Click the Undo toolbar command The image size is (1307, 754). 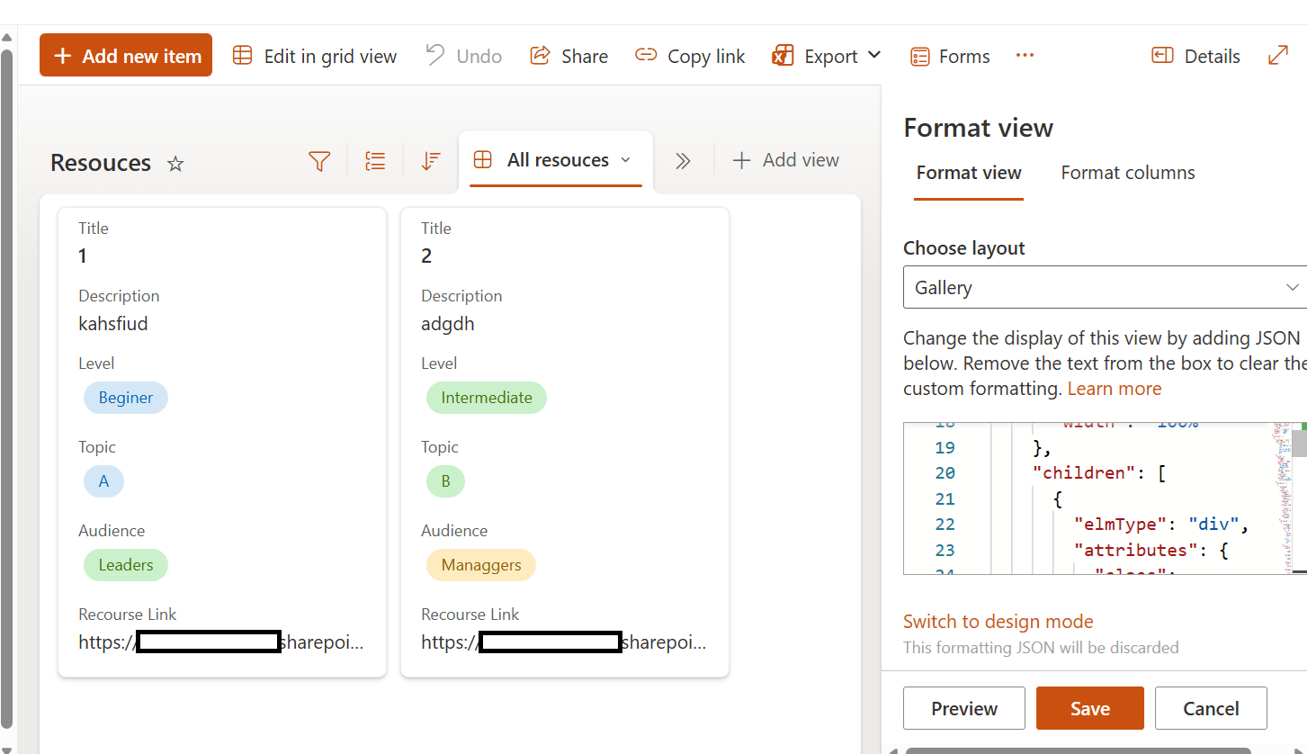pyautogui.click(x=464, y=56)
